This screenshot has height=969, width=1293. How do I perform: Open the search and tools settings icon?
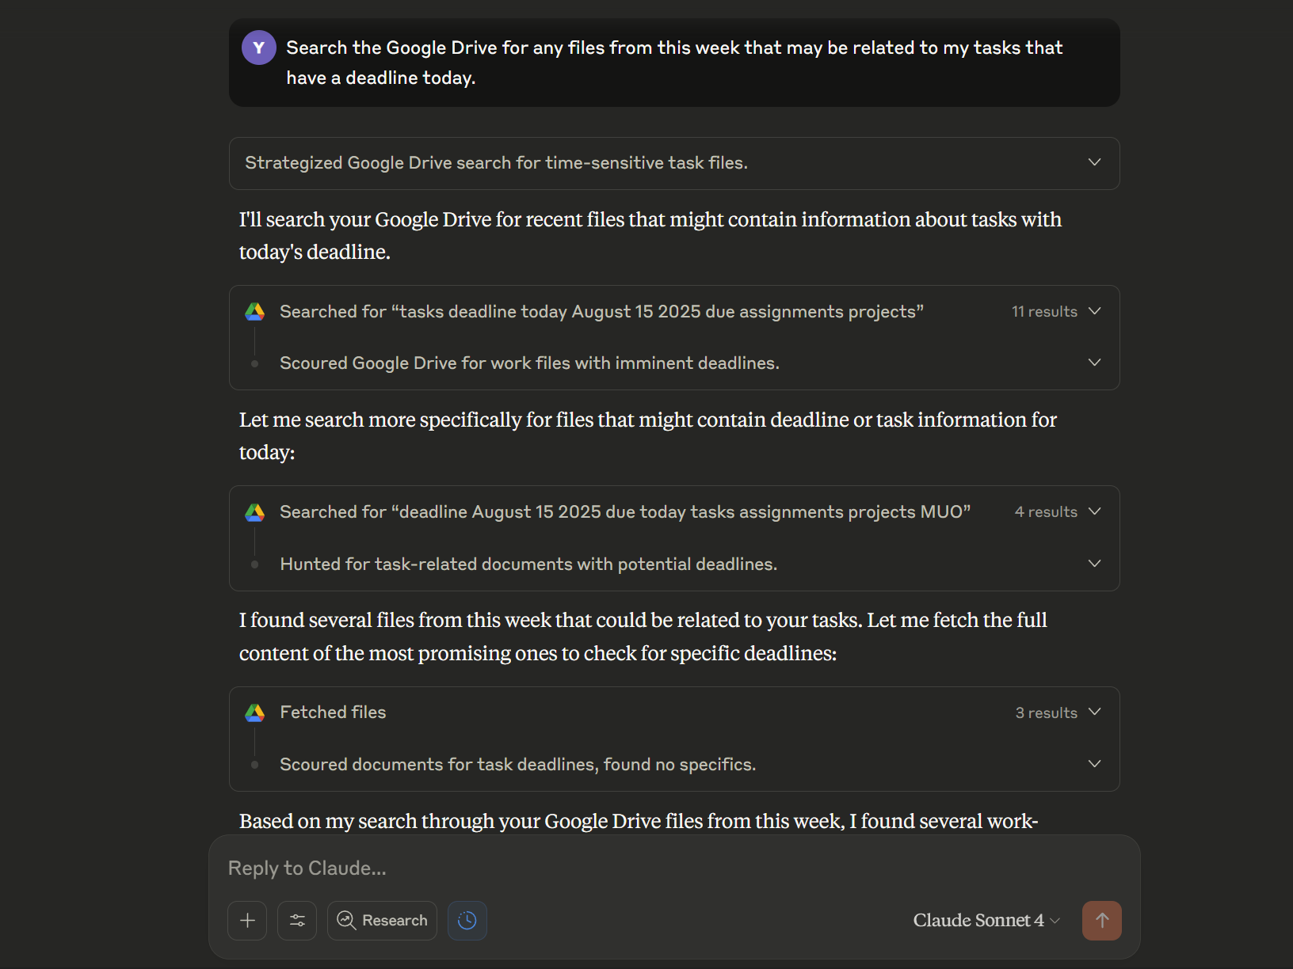pyautogui.click(x=297, y=920)
